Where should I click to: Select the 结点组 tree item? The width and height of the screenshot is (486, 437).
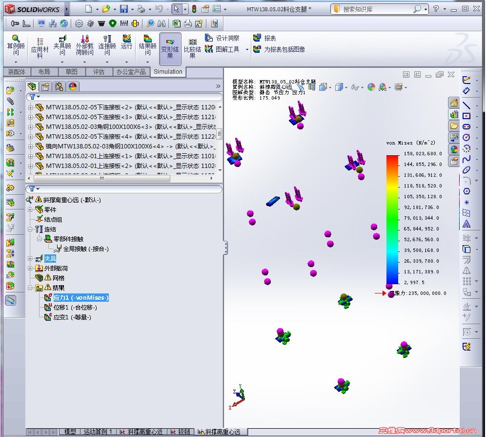click(x=53, y=220)
